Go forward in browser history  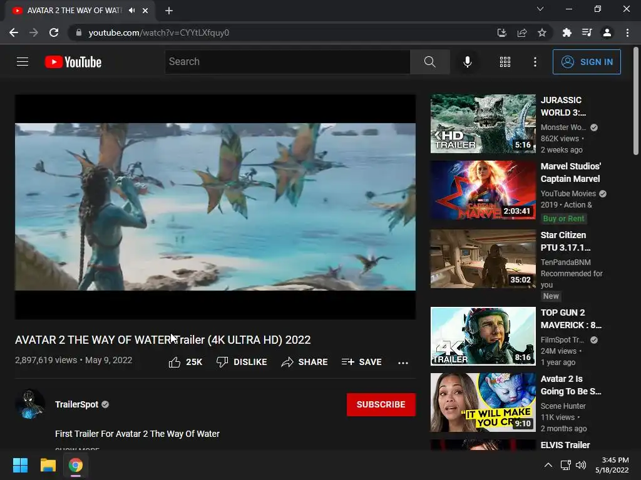(x=34, y=32)
